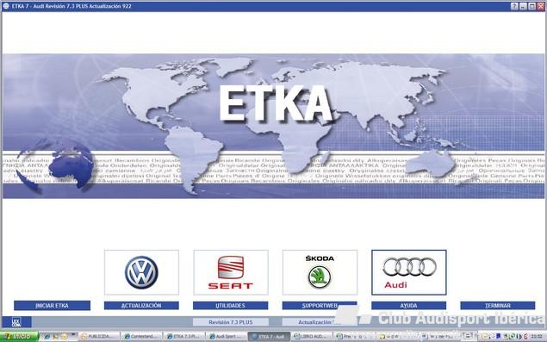The image size is (547, 342).
Task: Click INICIAR ETKA button
Action: (52, 306)
